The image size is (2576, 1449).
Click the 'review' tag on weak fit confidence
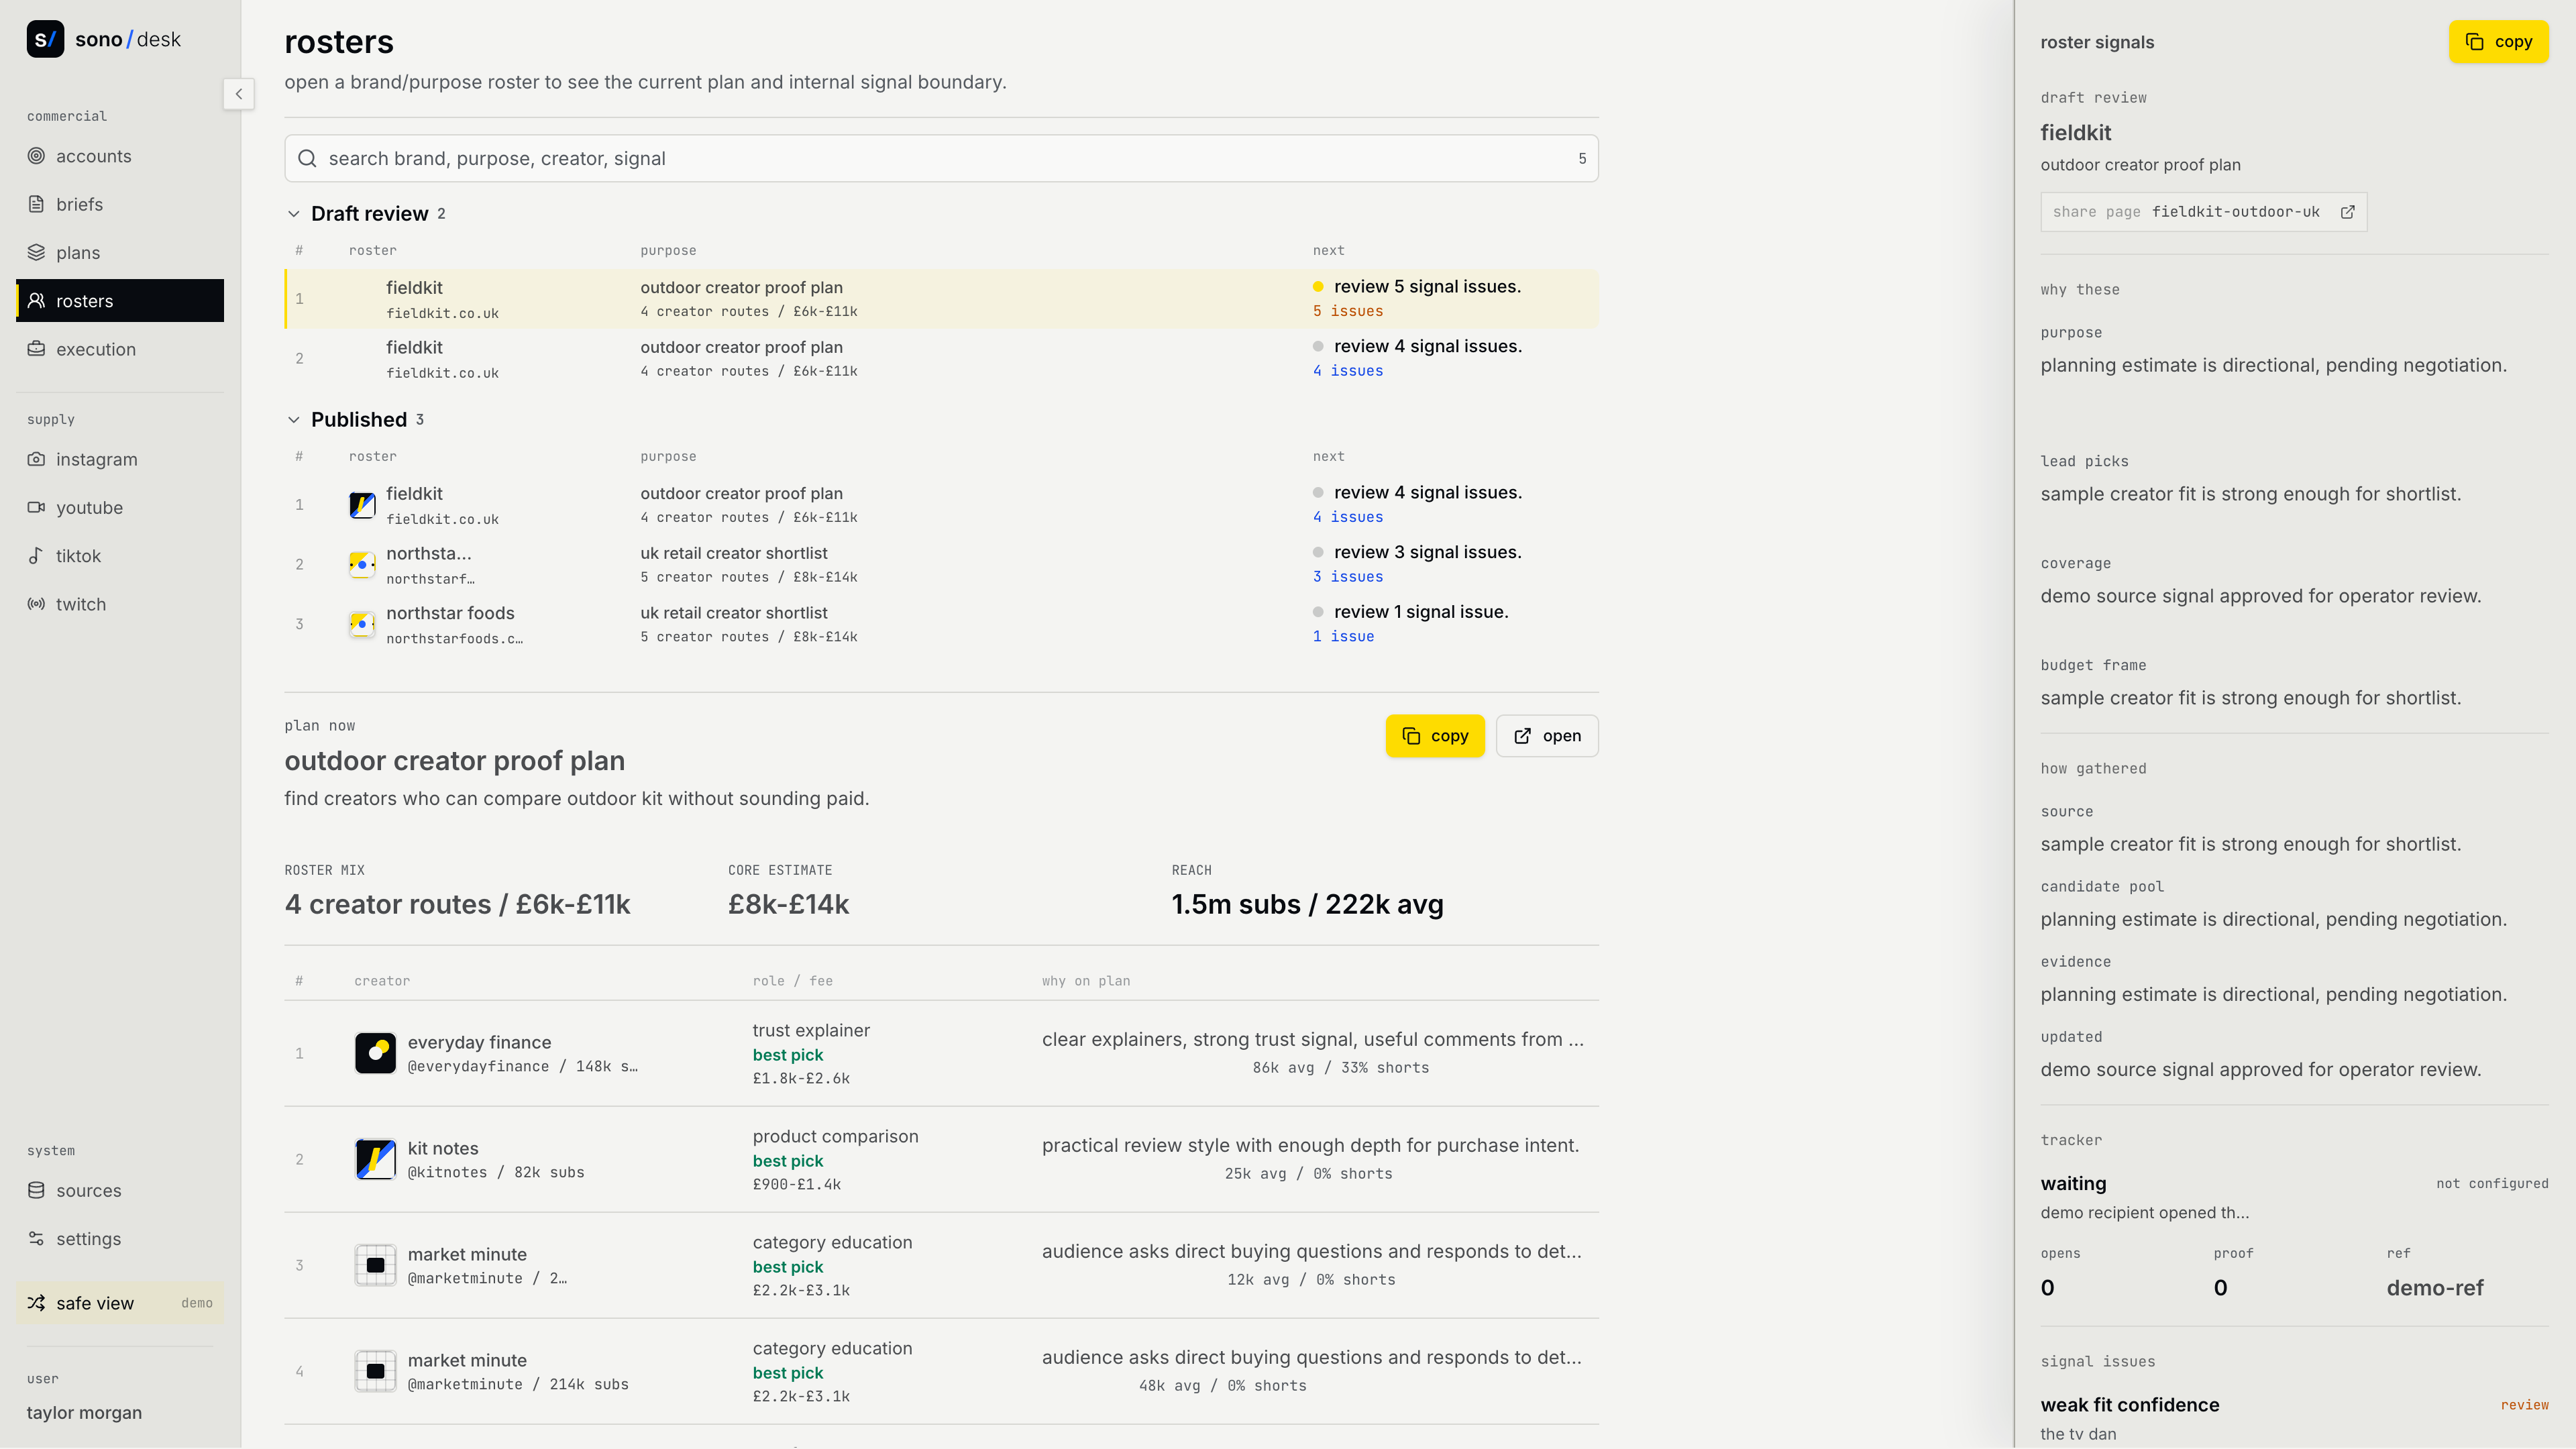(x=2524, y=1405)
